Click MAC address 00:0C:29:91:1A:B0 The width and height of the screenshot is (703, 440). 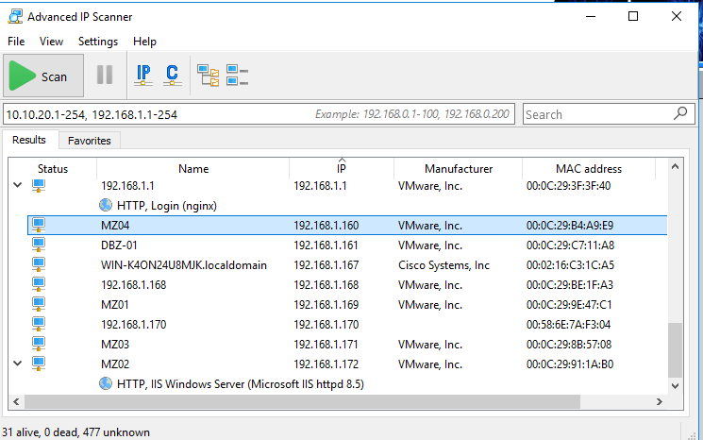tap(570, 364)
